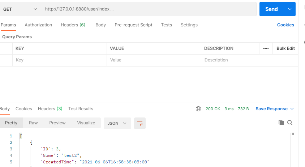This screenshot has width=305, height=167.
Task: Click the 3 ms response time
Action: point(229,109)
